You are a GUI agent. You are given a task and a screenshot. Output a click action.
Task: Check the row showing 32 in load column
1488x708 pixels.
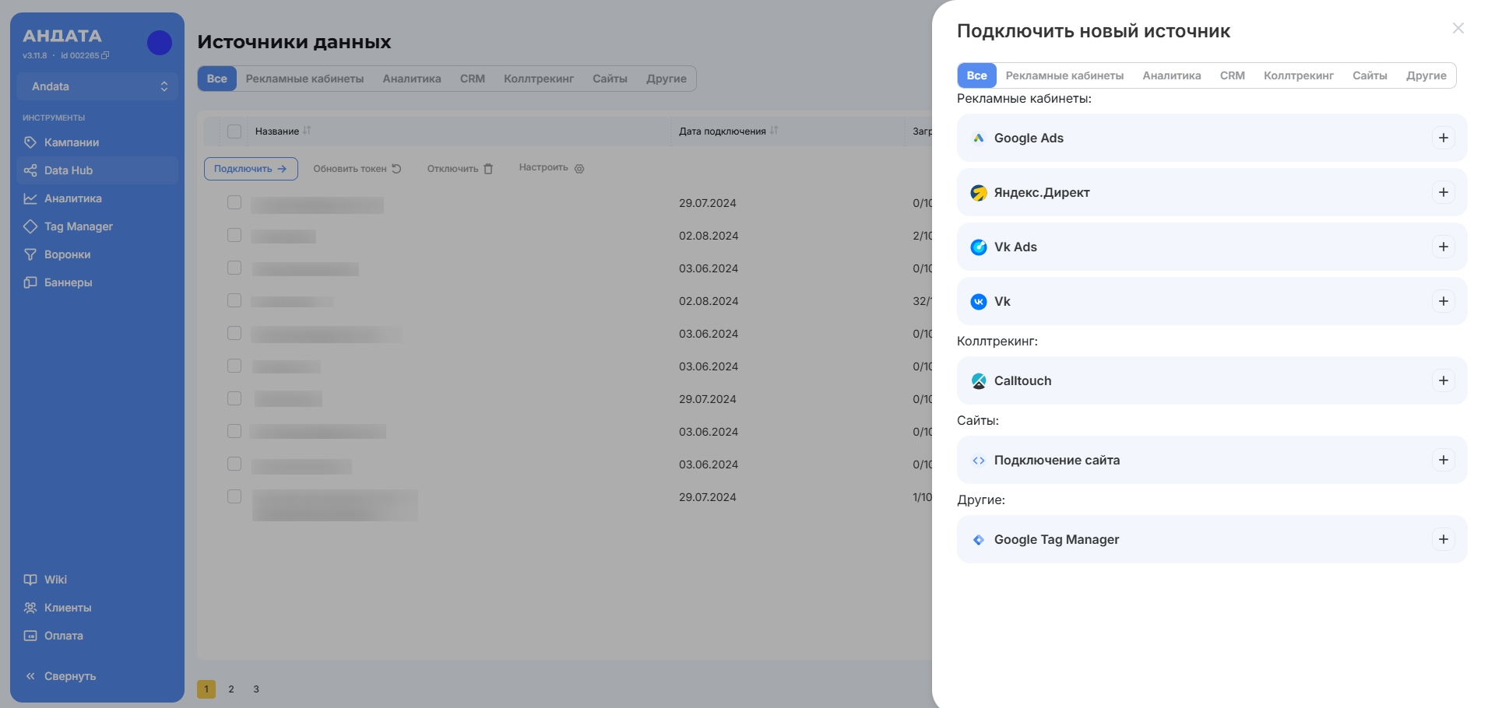[x=234, y=300]
